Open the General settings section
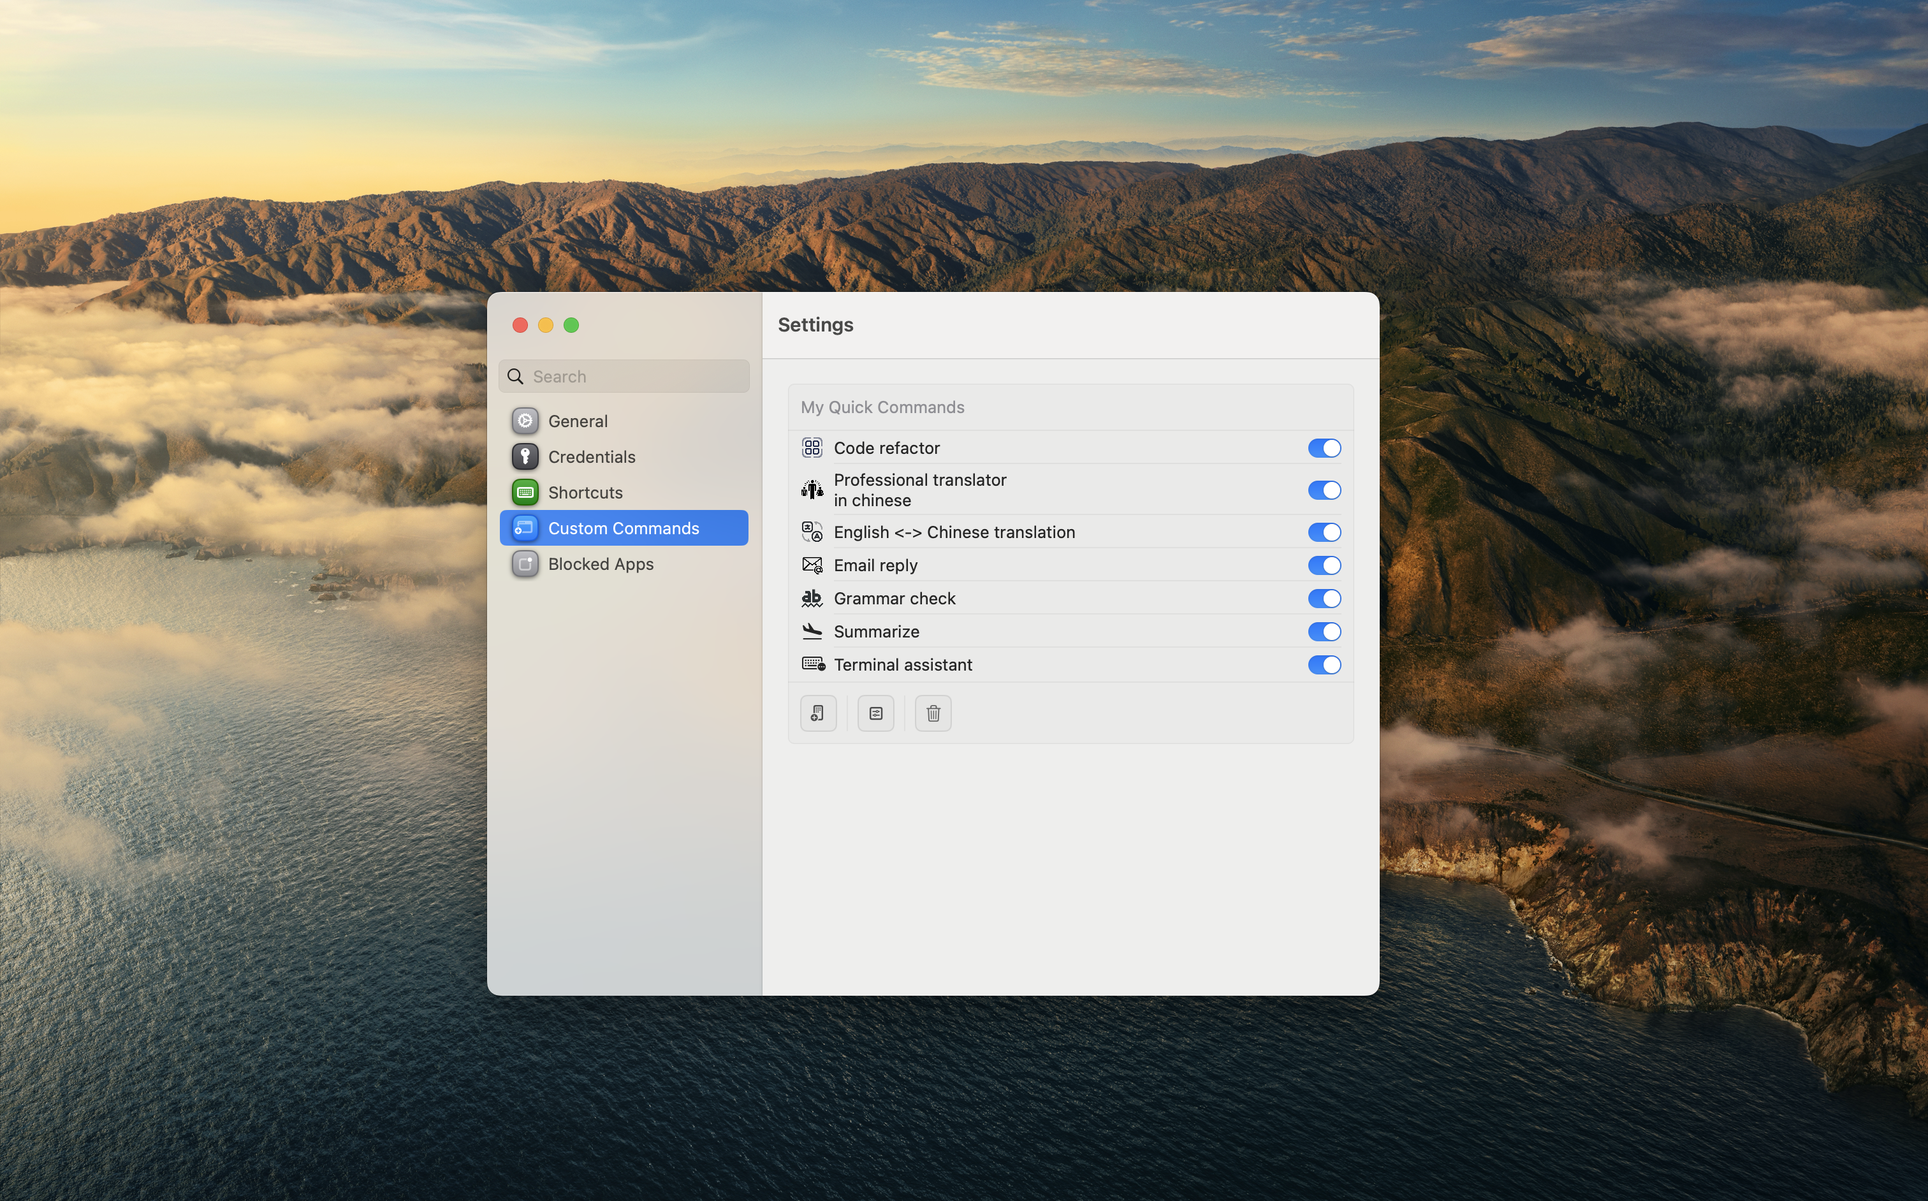 pos(578,421)
